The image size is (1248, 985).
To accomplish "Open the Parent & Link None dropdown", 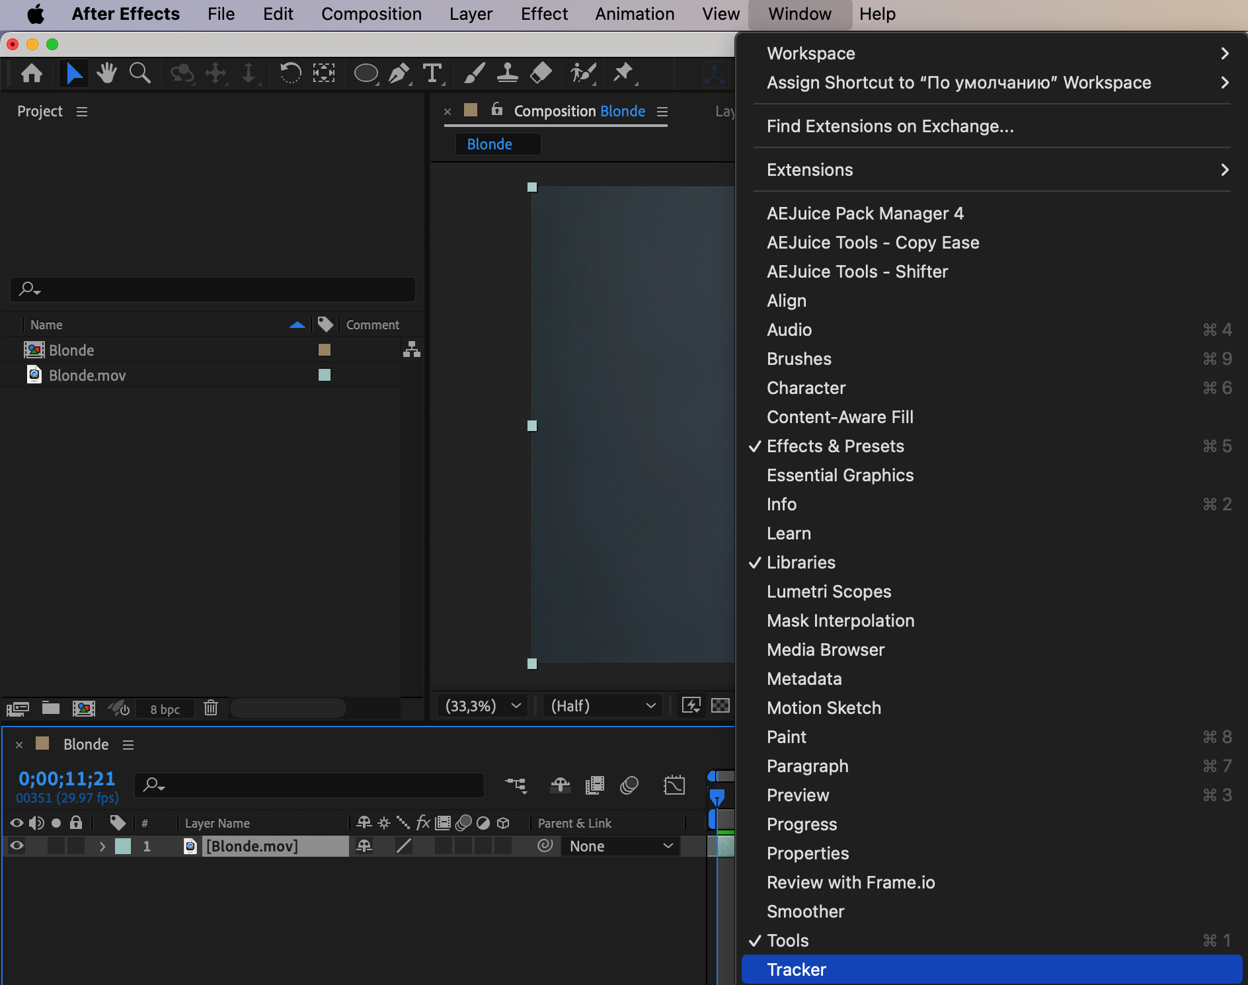I will click(621, 846).
